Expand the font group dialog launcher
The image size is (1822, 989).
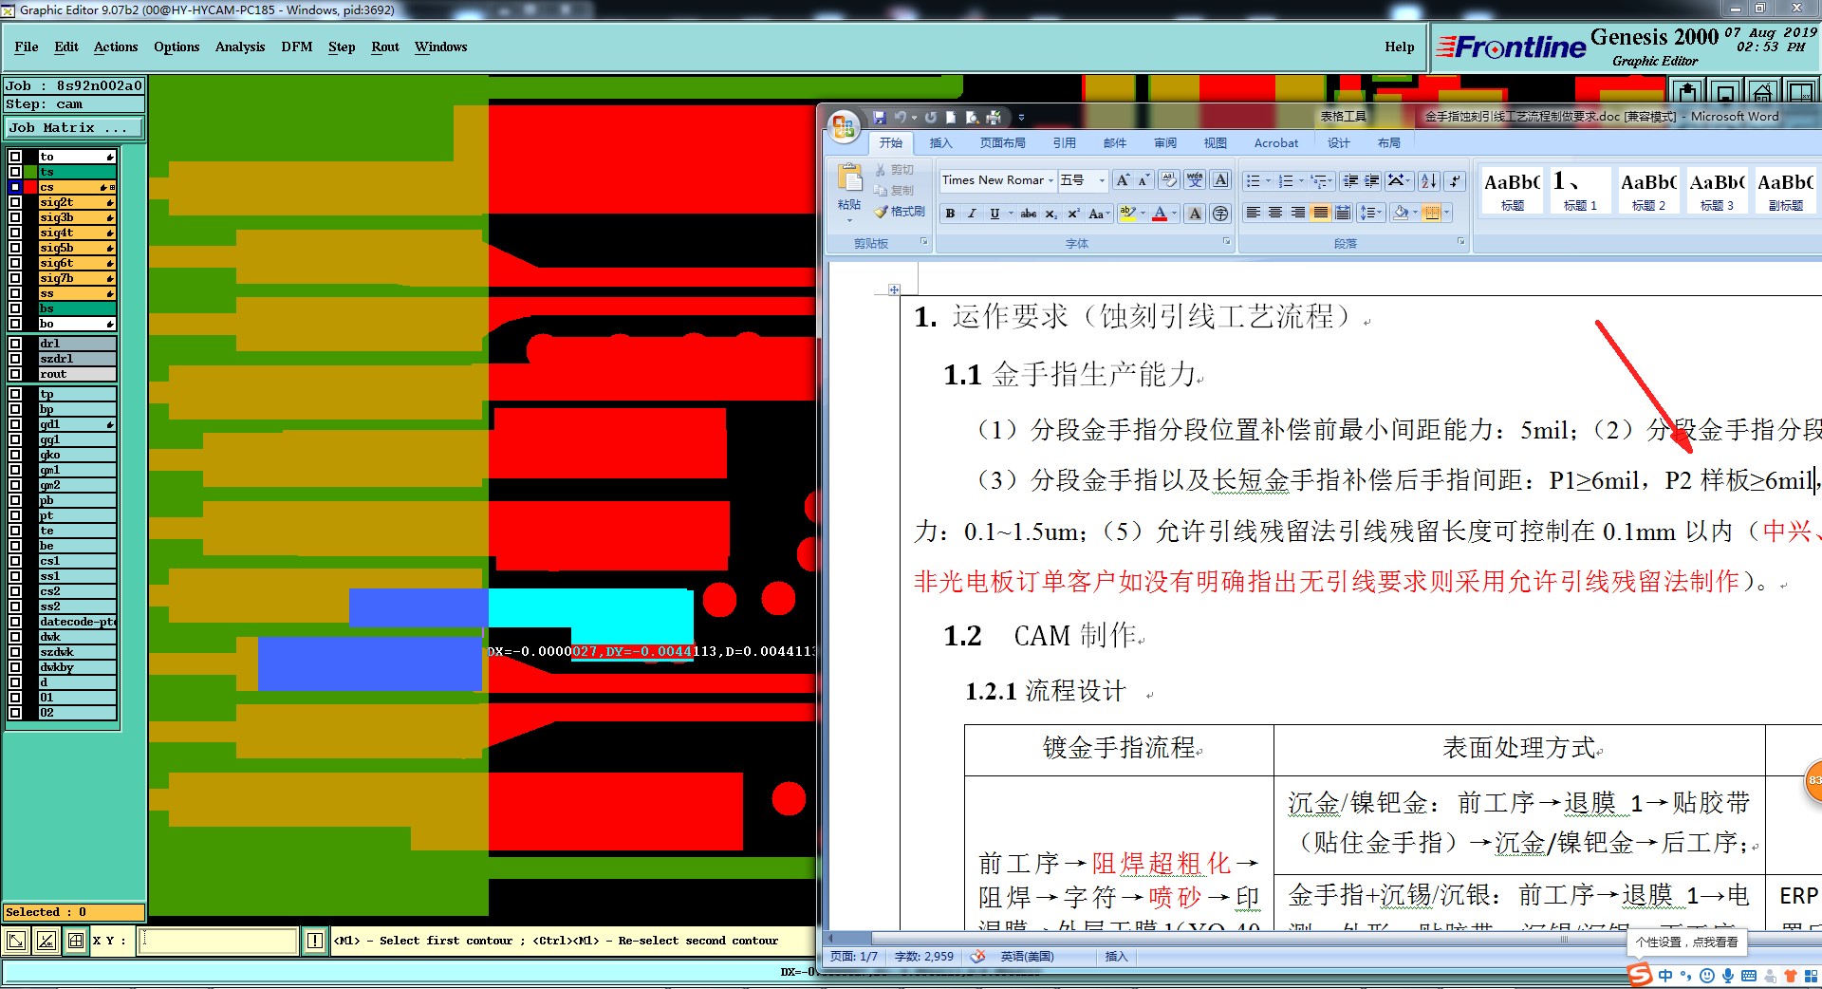1226,242
